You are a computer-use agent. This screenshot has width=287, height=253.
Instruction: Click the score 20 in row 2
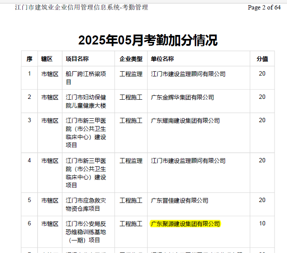(262, 97)
